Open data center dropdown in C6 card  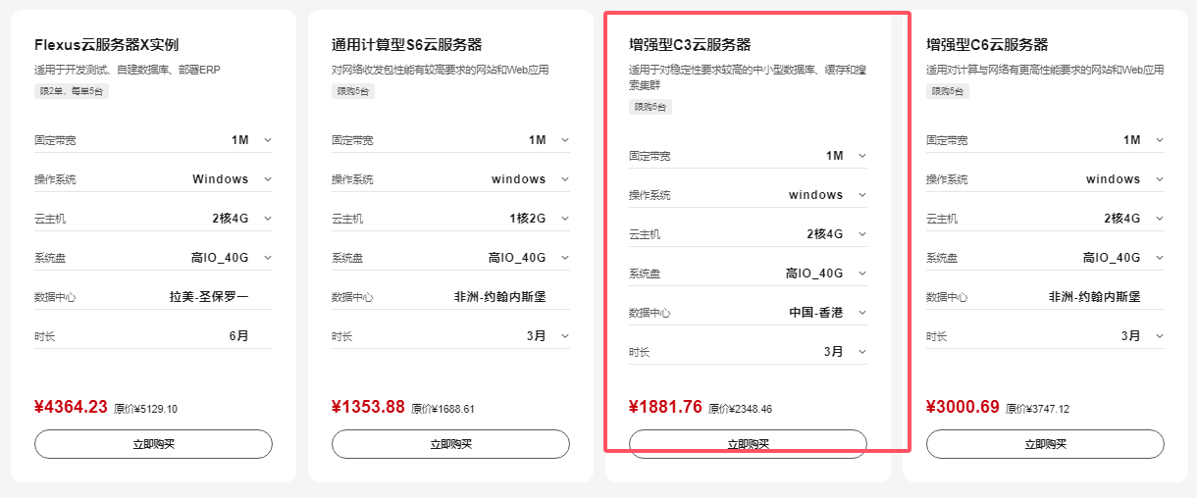(1045, 297)
